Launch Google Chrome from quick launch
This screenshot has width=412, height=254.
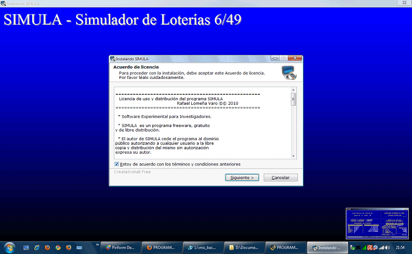click(x=58, y=248)
